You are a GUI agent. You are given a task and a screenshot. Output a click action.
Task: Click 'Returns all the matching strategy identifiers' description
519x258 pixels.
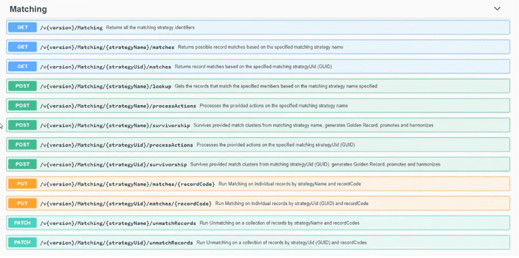pos(150,28)
